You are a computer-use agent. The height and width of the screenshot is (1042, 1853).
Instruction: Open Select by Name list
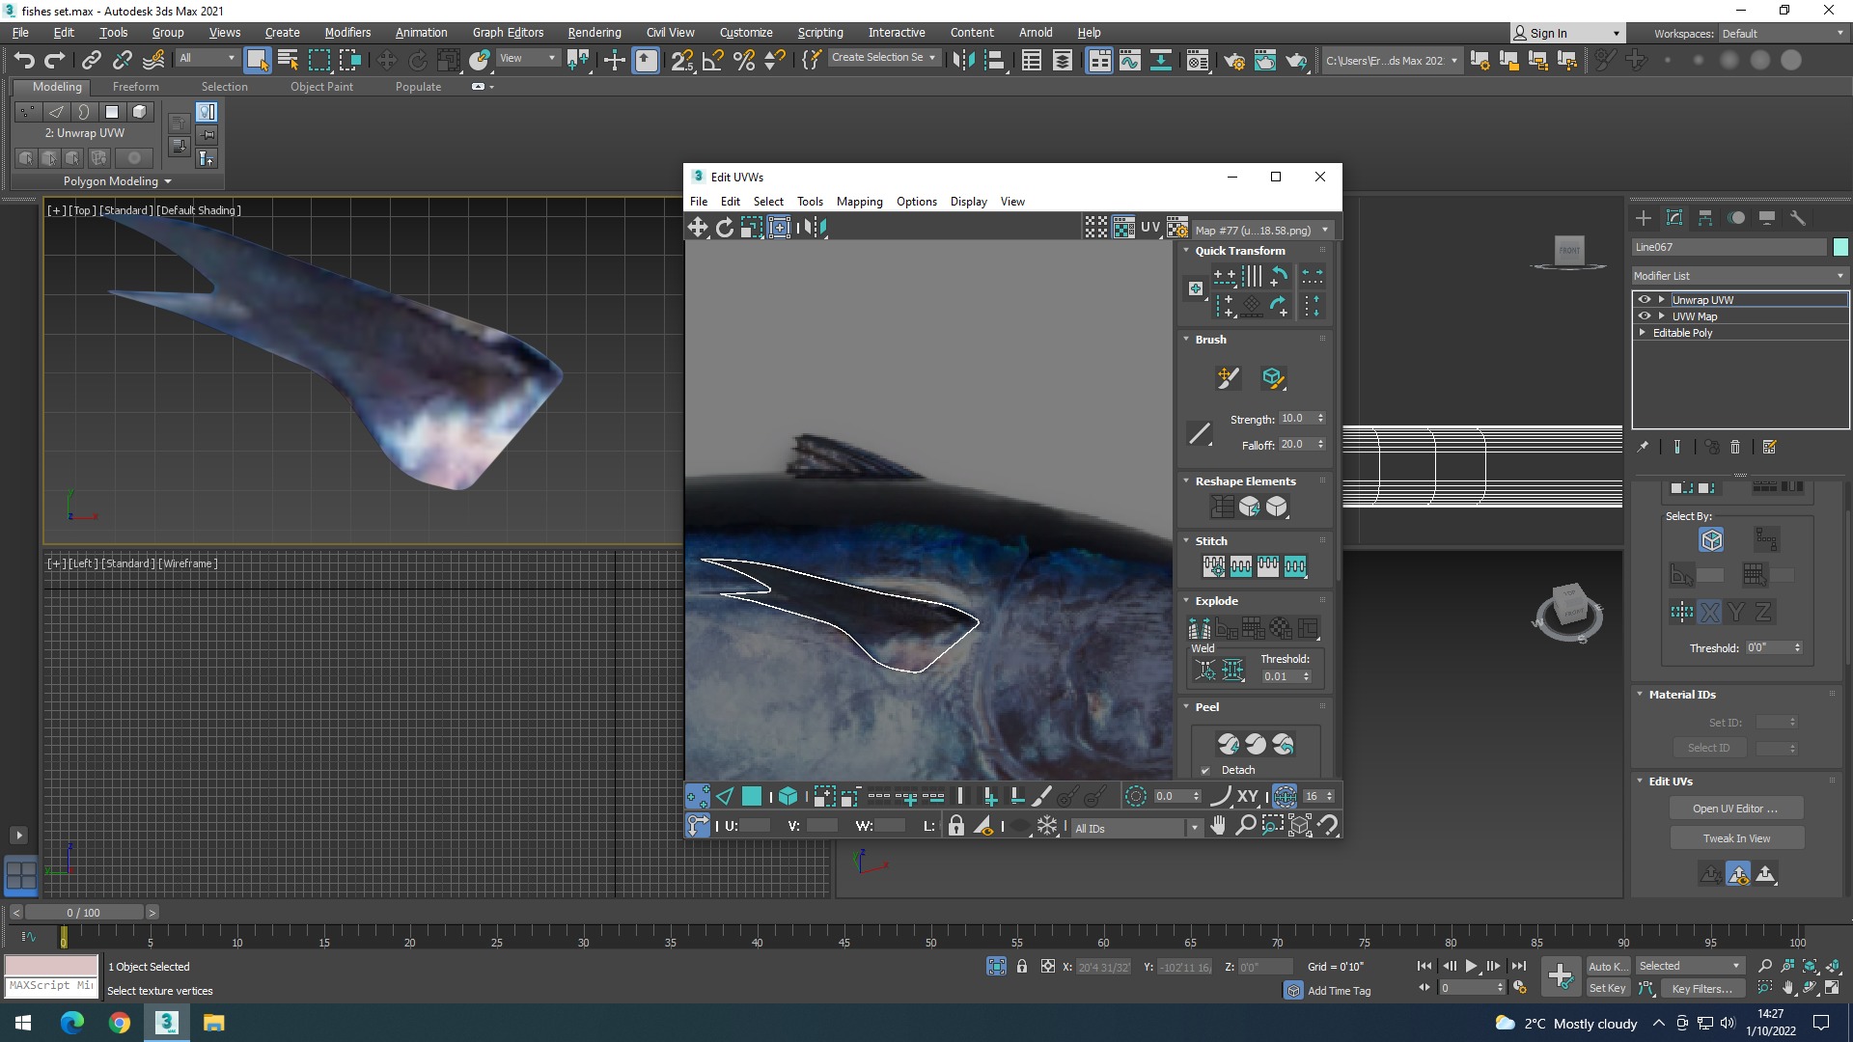288,60
